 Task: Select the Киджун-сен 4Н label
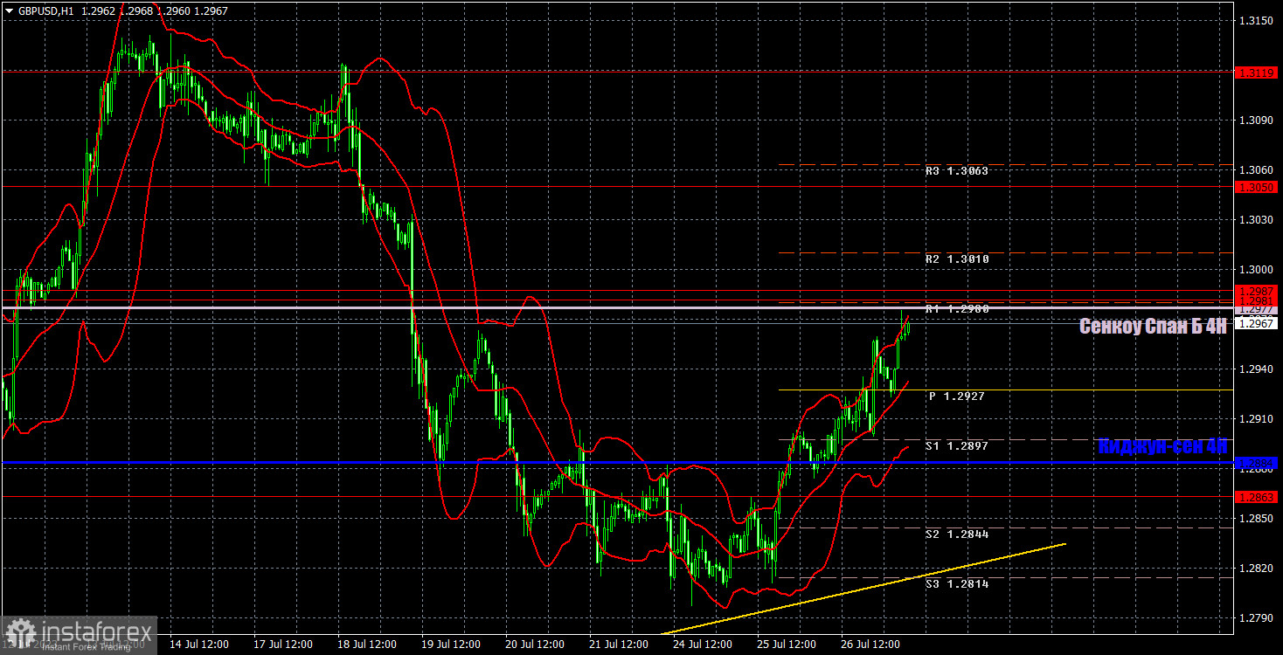click(1162, 446)
